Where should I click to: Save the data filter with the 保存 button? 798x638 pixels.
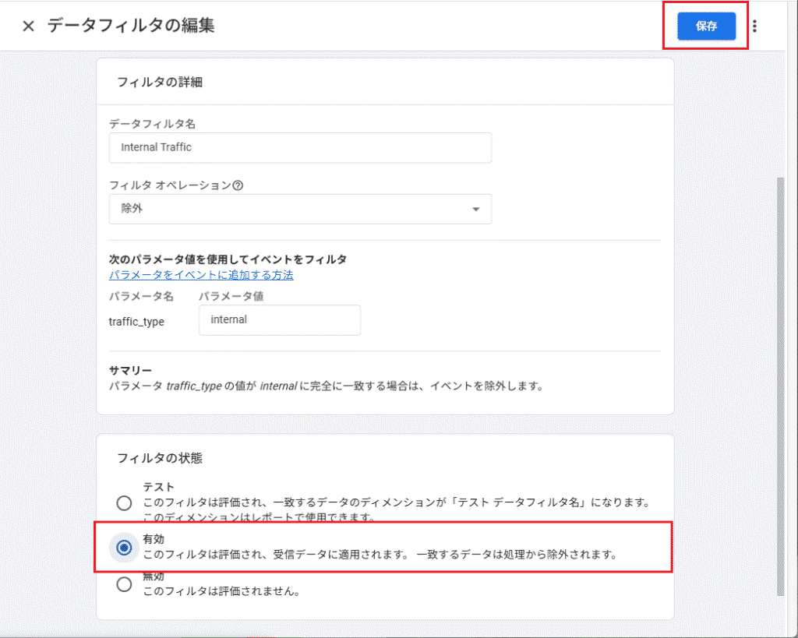tap(705, 26)
